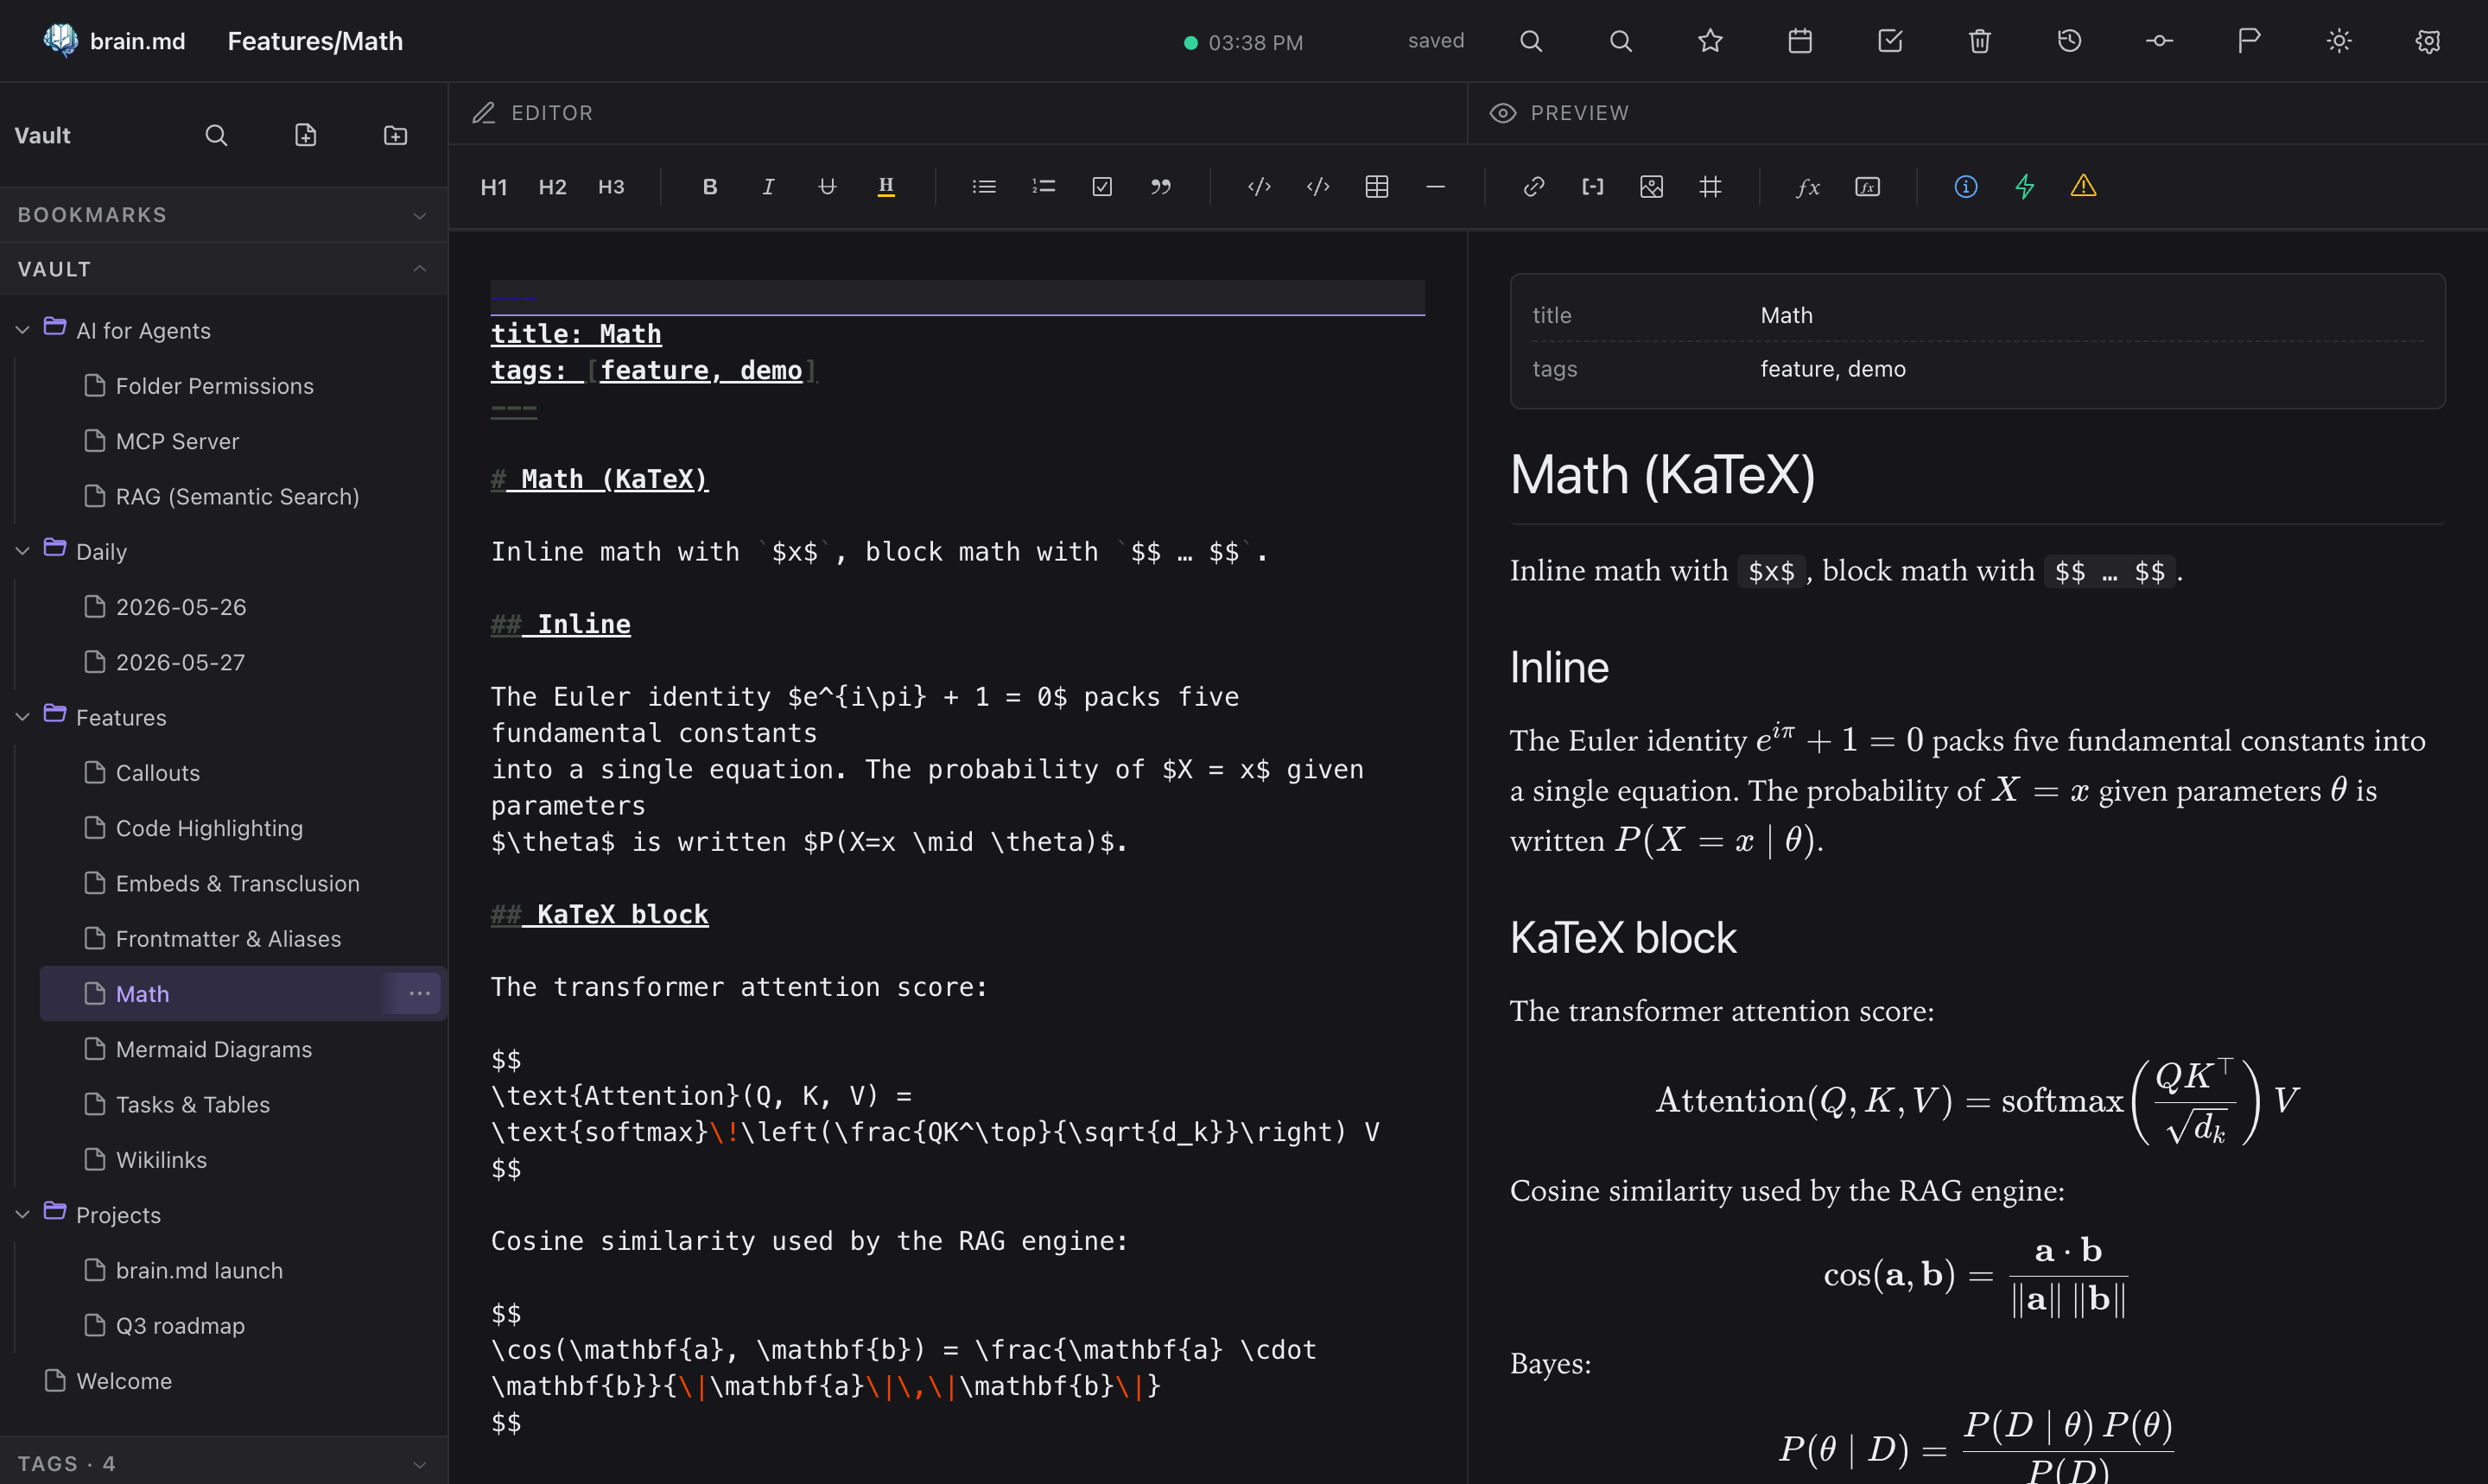Search the vault with sidebar magnifier
Image resolution: width=2488 pixels, height=1484 pixels.
click(216, 135)
